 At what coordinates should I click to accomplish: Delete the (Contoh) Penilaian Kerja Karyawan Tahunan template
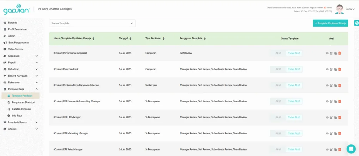click(339, 85)
